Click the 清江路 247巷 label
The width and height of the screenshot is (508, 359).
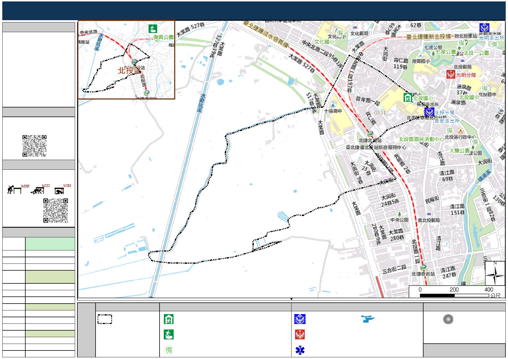448,272
